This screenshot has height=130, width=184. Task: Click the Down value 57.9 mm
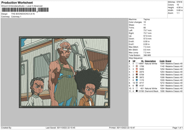click(x=148, y=39)
